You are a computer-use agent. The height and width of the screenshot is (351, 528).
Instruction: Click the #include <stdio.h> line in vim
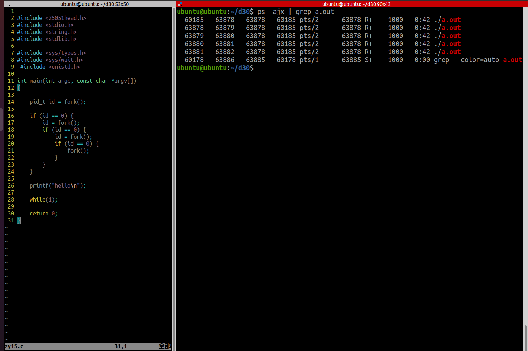[x=45, y=25]
